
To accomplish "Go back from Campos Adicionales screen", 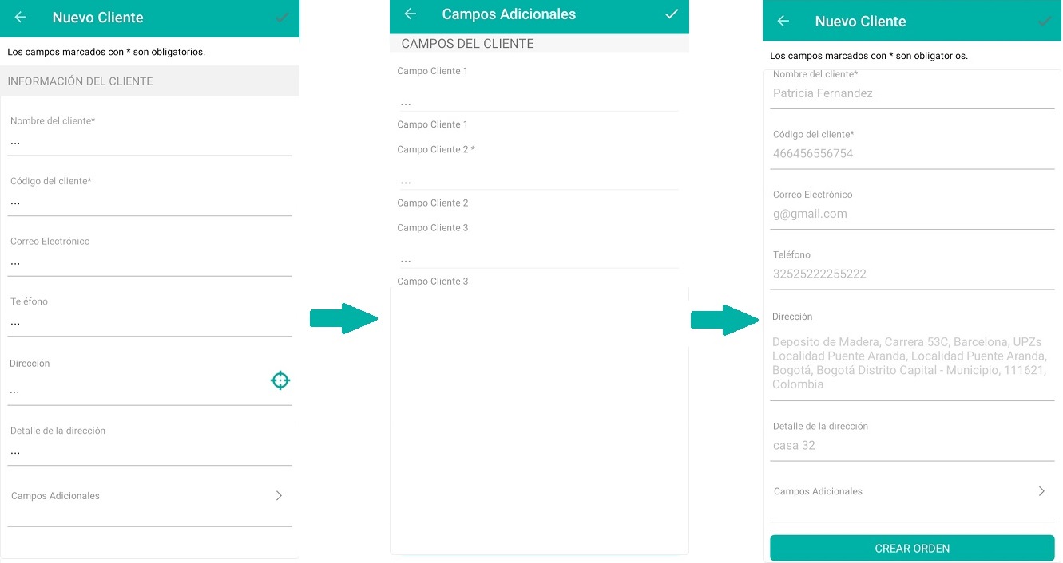I will 411,14.
